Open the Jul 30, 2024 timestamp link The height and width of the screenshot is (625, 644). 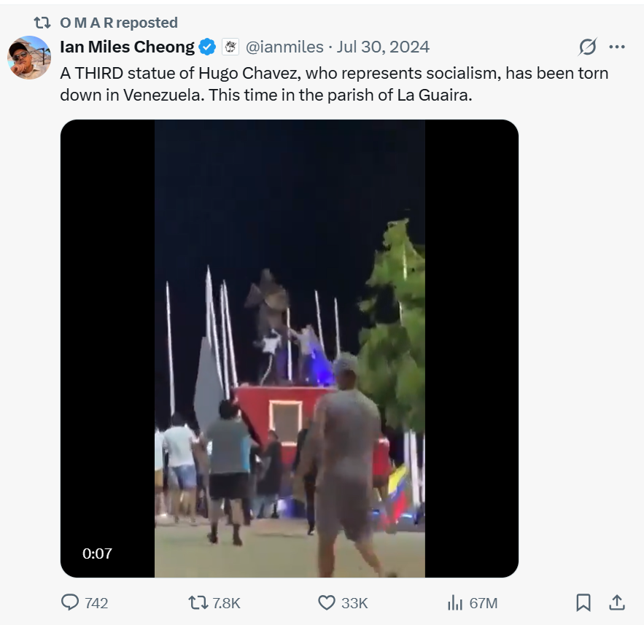[x=384, y=47]
